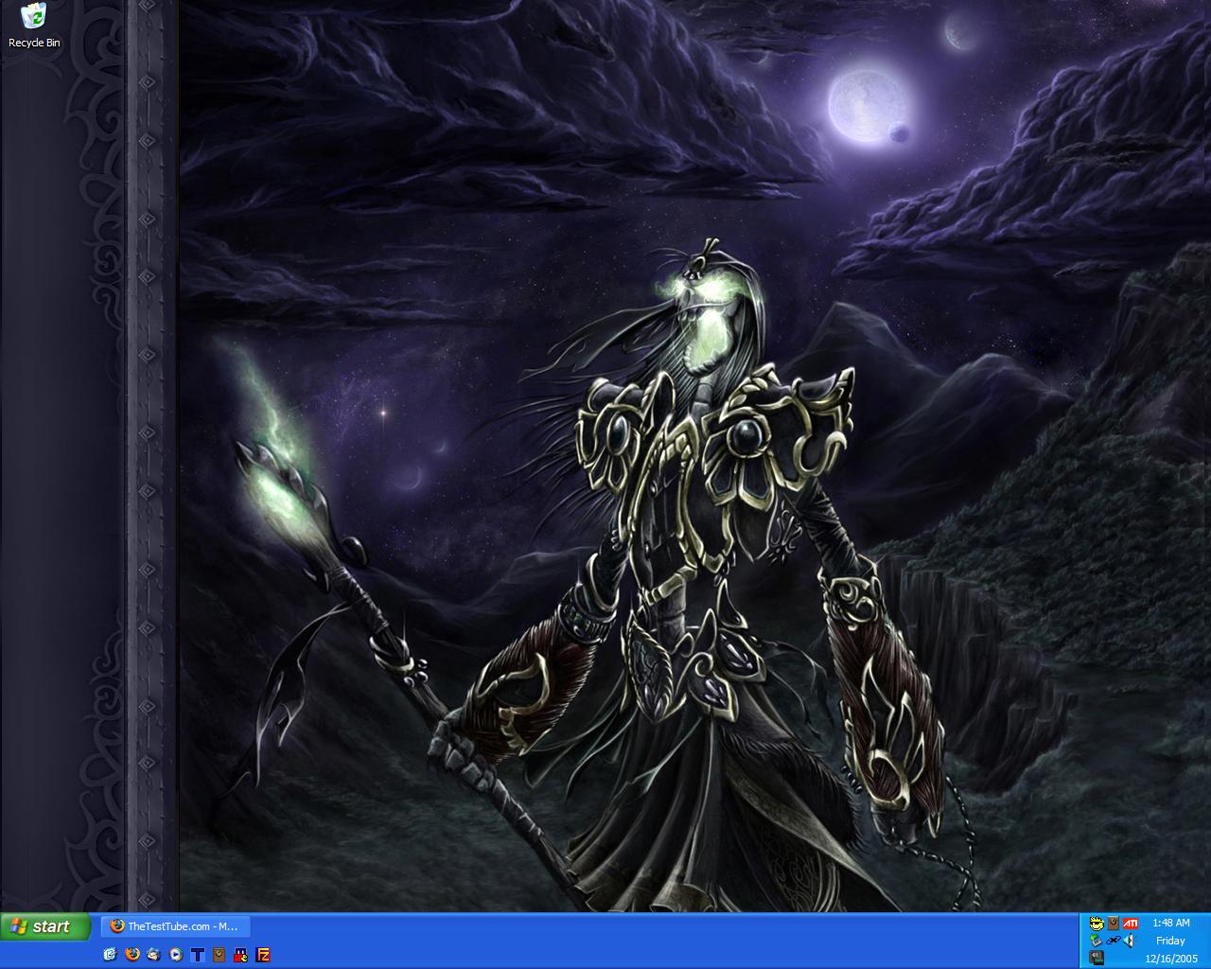Launch Thunderbird mail from Quick Launch
The image size is (1211, 969).
pos(153,955)
